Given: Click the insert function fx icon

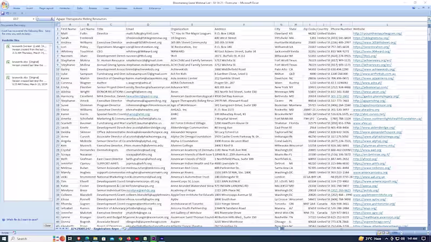Looking at the screenshot, I should click(x=52, y=19).
